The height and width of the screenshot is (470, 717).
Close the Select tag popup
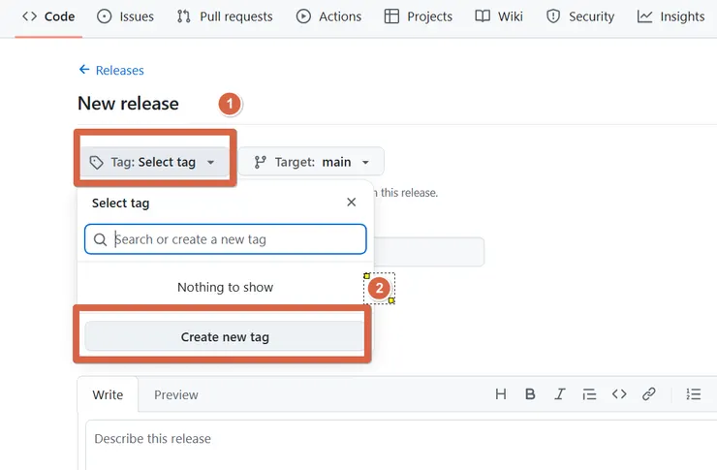[x=351, y=203]
